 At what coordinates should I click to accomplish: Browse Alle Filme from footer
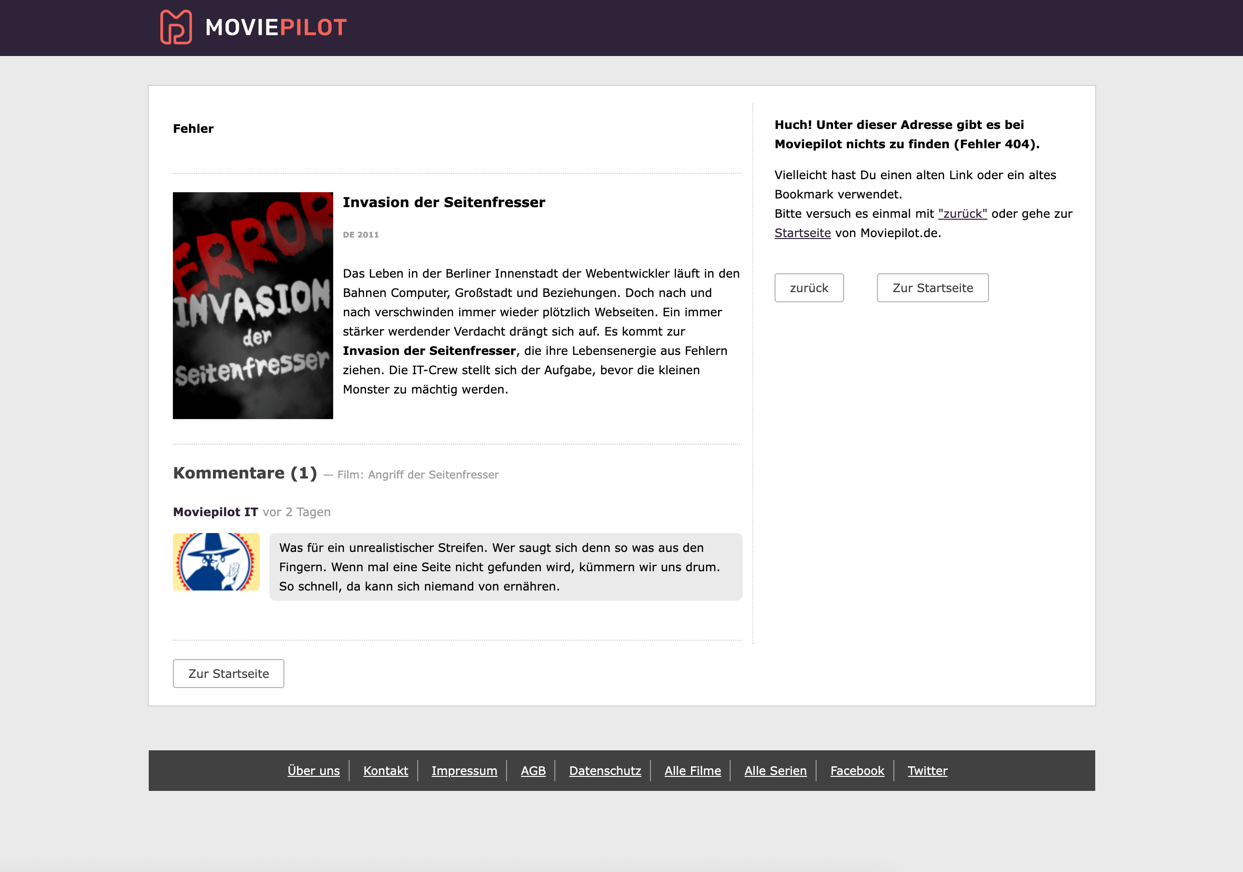pos(692,771)
